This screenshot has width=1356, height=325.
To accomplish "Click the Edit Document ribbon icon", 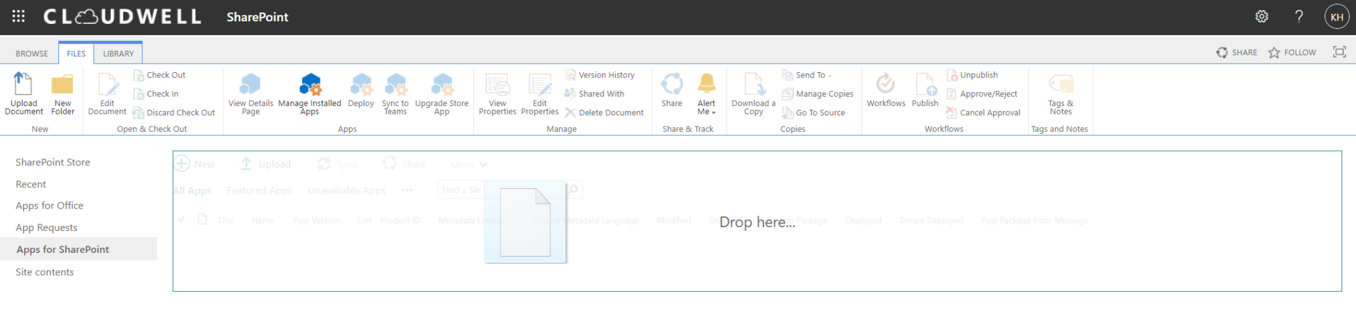I will [107, 94].
